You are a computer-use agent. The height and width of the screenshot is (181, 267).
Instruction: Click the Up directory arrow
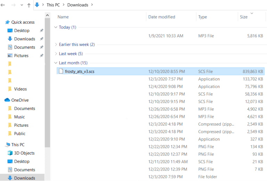coord(29,5)
